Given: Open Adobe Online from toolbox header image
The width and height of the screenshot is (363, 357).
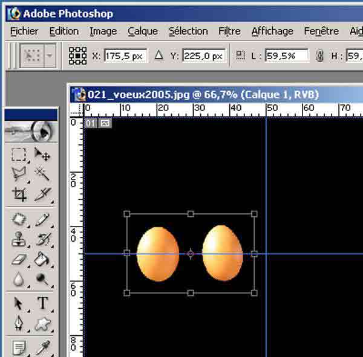Looking at the screenshot, I should pyautogui.click(x=31, y=131).
